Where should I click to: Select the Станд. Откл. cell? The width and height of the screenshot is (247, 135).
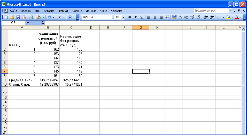(x=22, y=85)
